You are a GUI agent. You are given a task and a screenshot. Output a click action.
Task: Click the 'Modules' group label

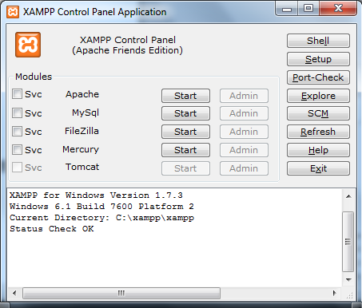[34, 77]
